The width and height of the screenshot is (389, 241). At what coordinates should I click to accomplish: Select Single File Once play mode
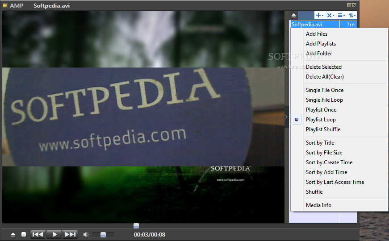(x=325, y=90)
